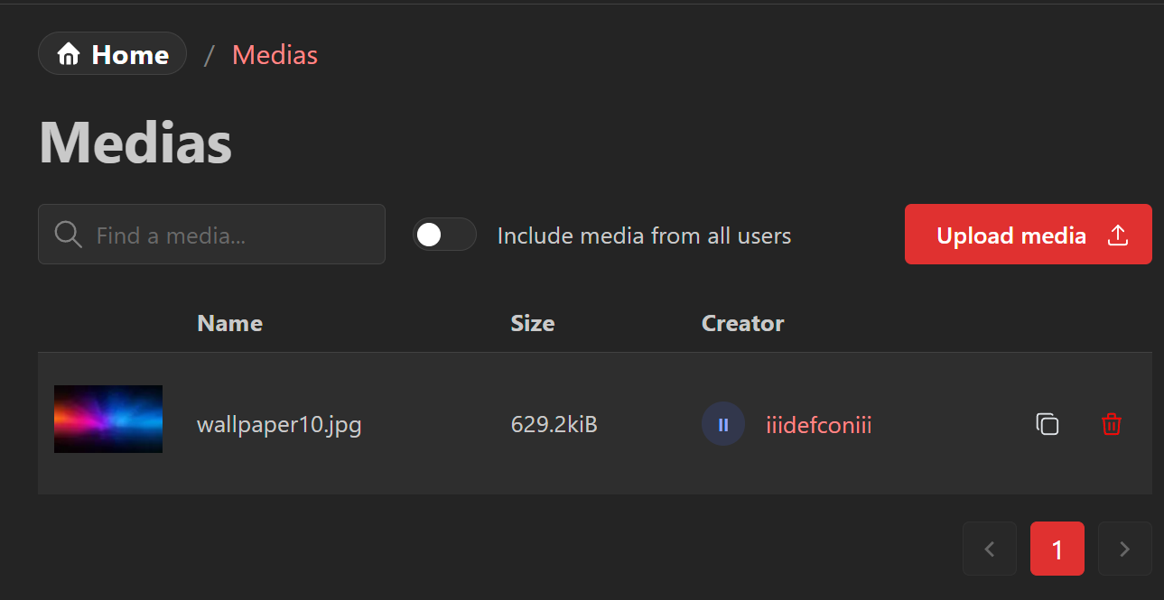
Task: Click the next page chevron
Action: click(1124, 549)
